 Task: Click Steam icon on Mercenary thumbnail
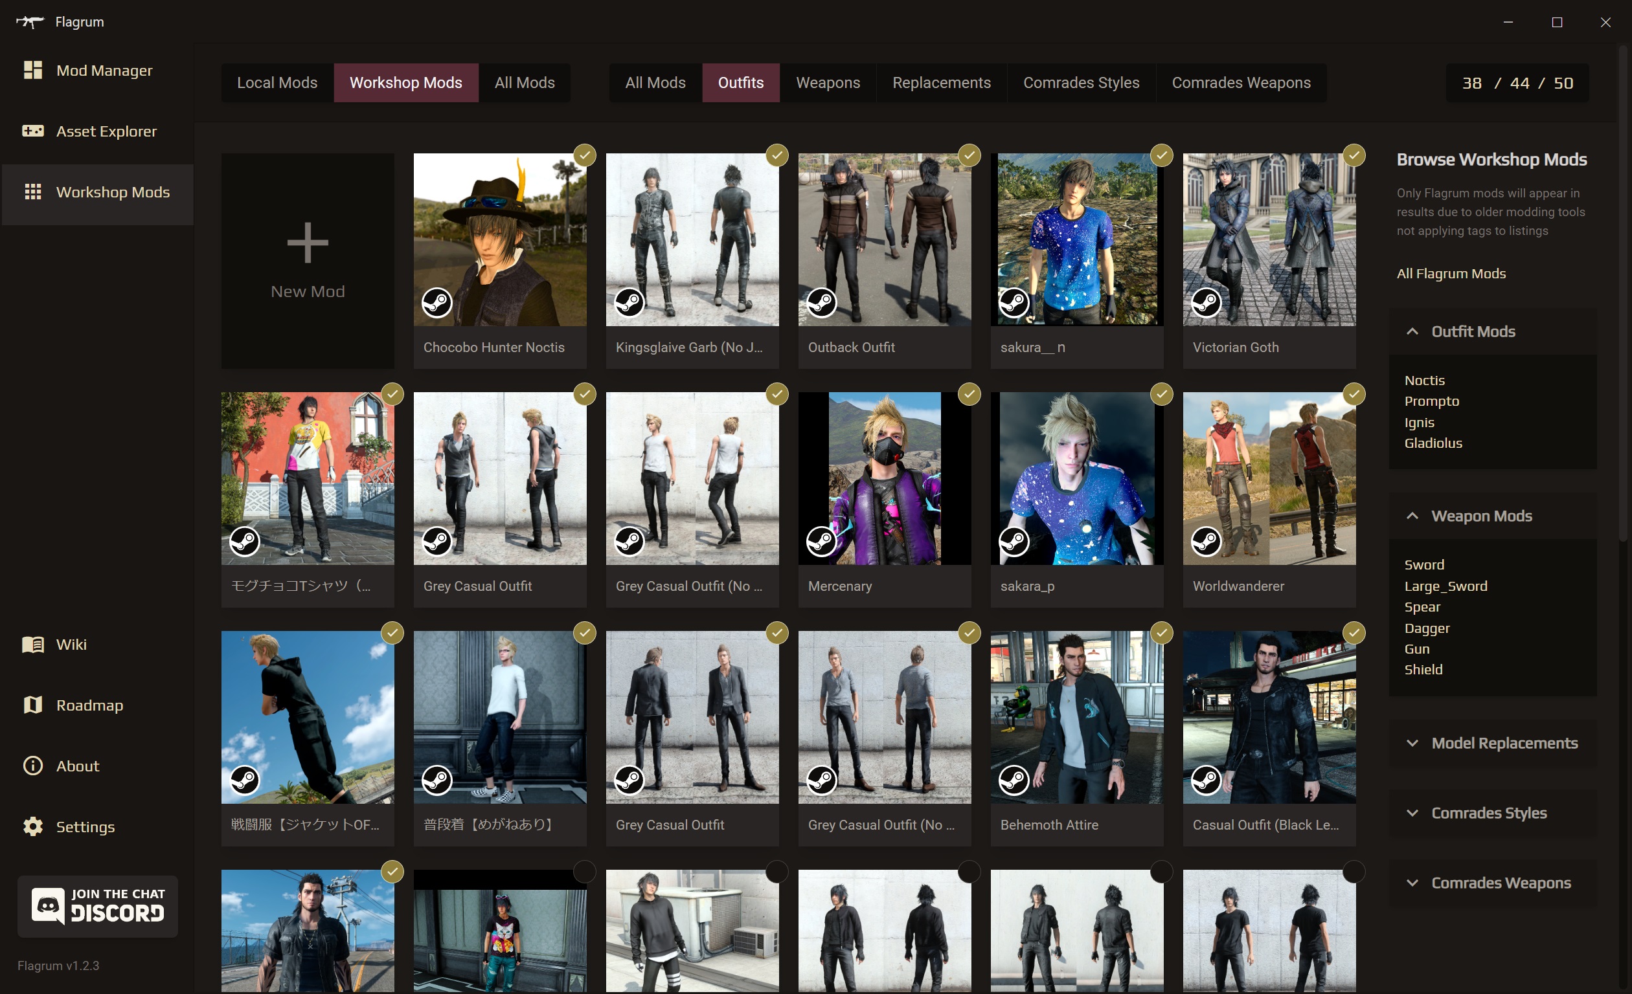pos(821,542)
